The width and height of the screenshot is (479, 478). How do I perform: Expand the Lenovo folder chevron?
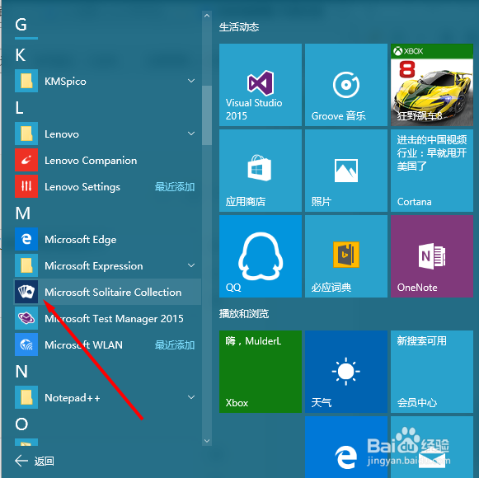click(191, 134)
